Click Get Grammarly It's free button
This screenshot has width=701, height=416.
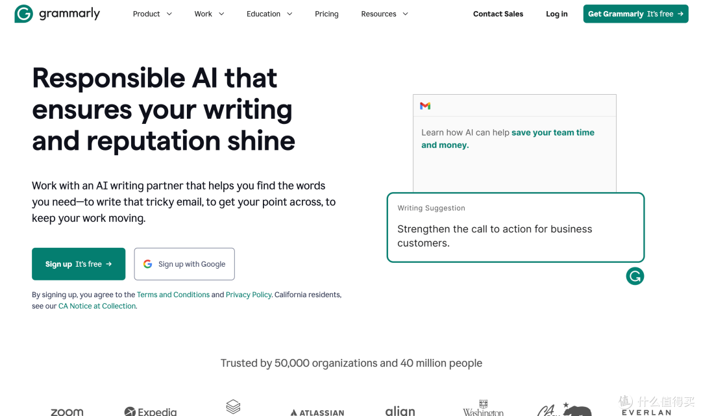point(635,14)
